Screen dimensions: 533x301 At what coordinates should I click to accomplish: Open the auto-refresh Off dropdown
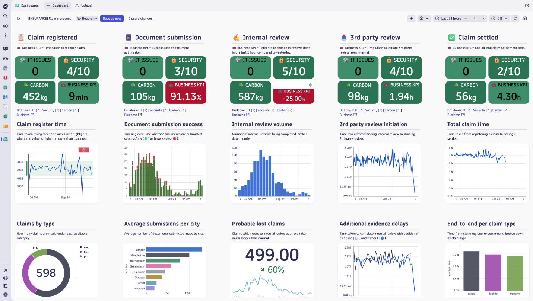coord(499,18)
